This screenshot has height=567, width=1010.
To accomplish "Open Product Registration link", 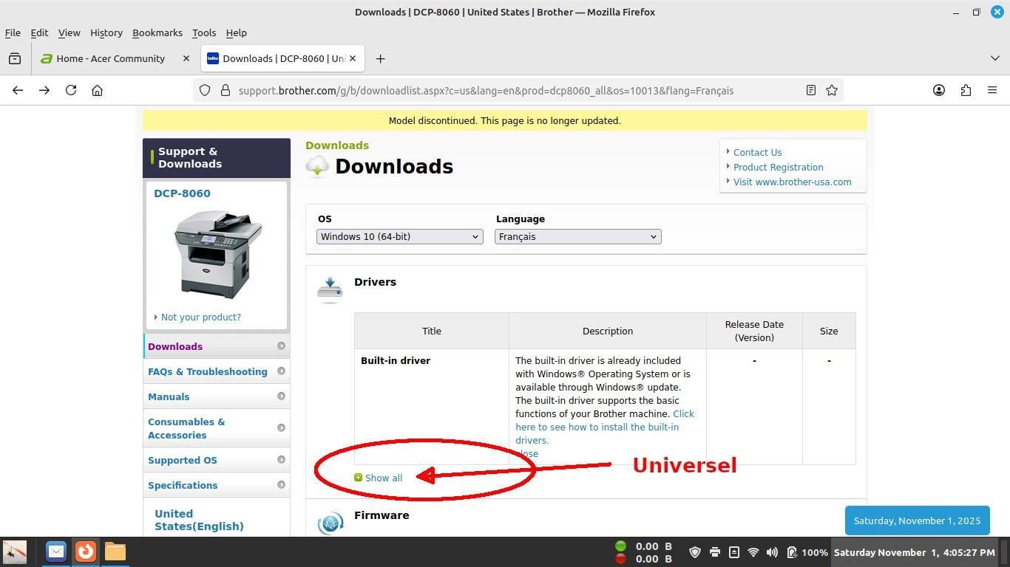I will point(778,167).
